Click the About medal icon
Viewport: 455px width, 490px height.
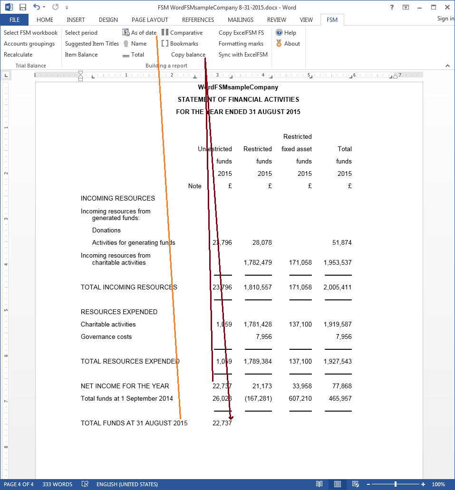point(279,43)
